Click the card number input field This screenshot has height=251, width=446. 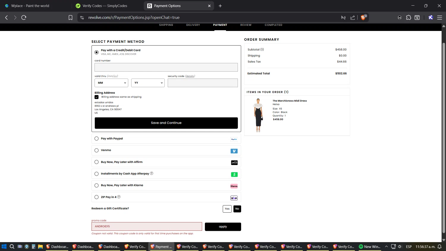tap(166, 67)
